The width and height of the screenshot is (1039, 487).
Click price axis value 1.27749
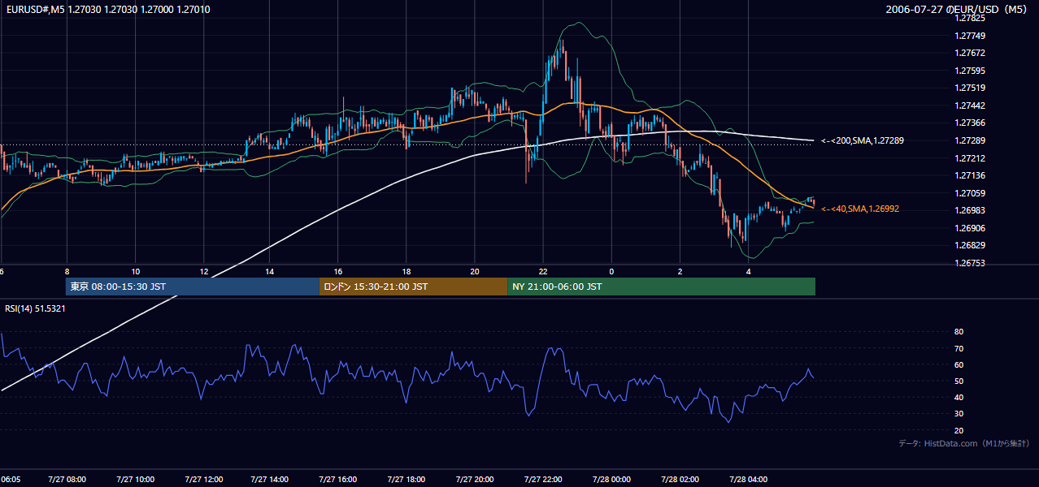tap(969, 36)
